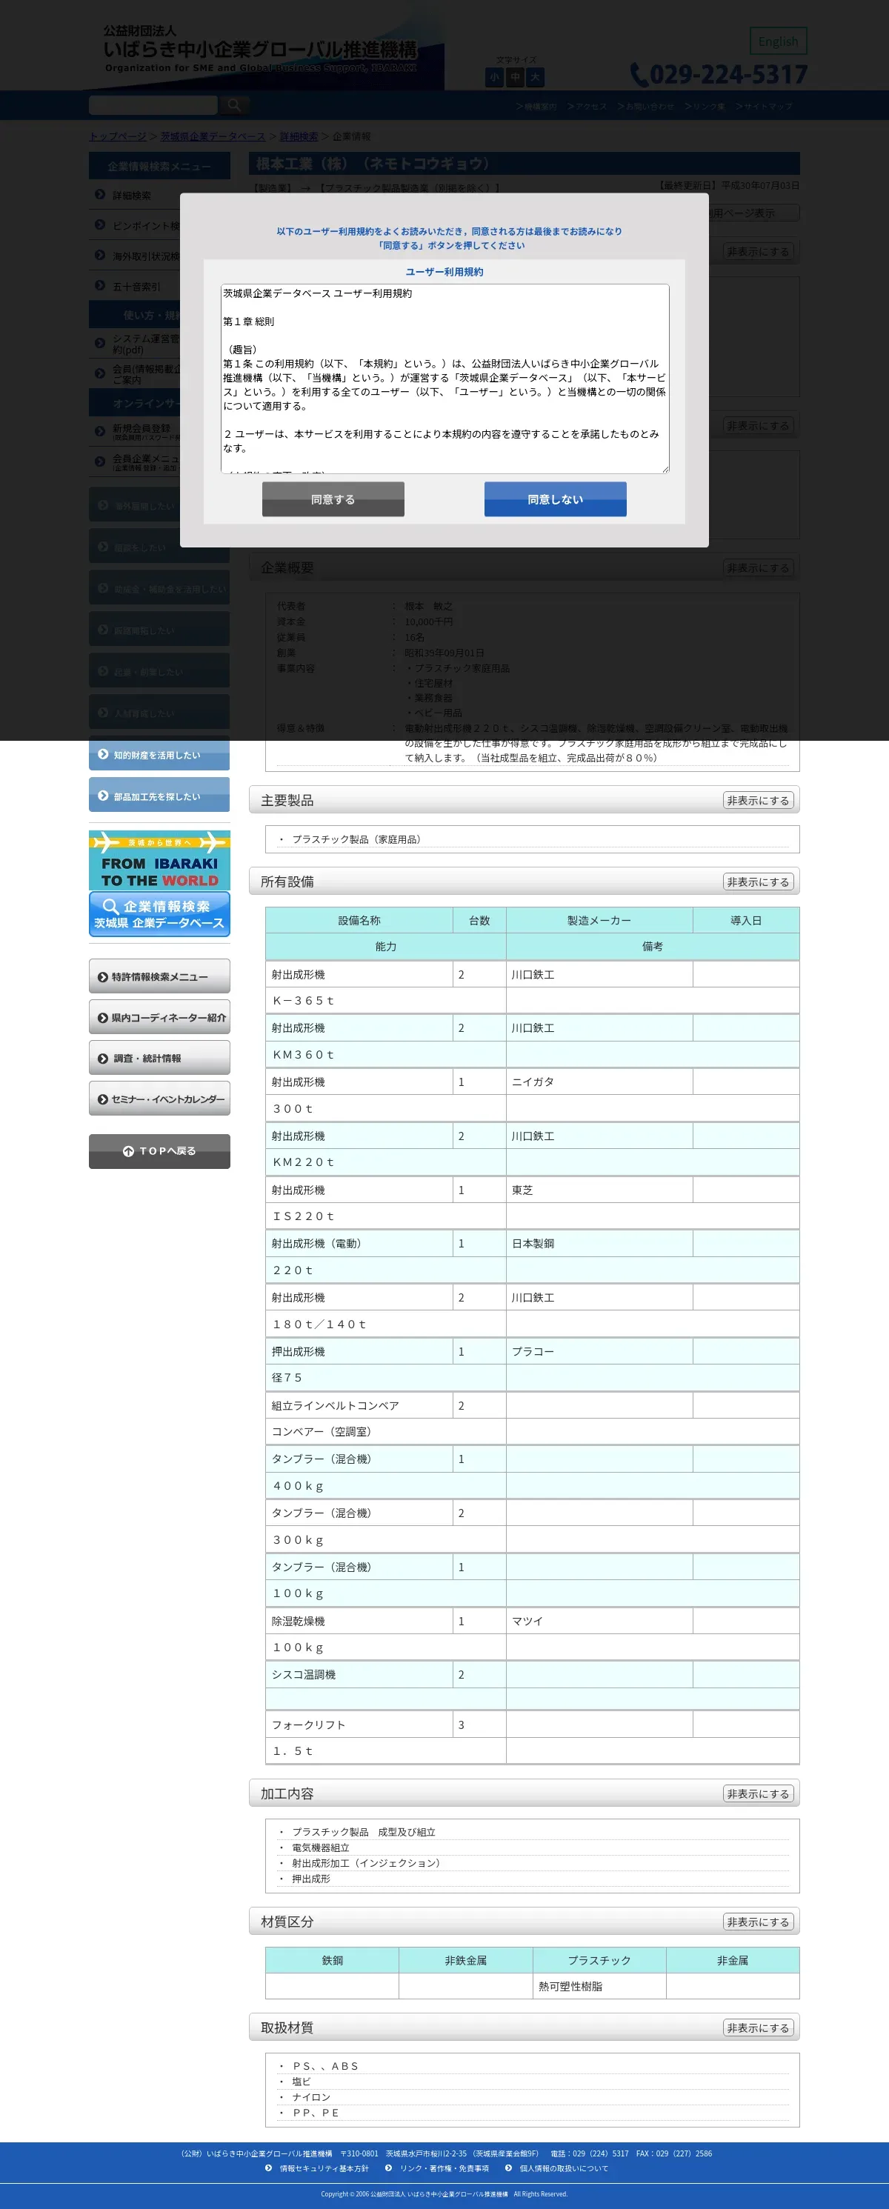889x2209 pixels.
Task: Click the TOPへ戻る back-to-top button
Action: coord(159,1151)
